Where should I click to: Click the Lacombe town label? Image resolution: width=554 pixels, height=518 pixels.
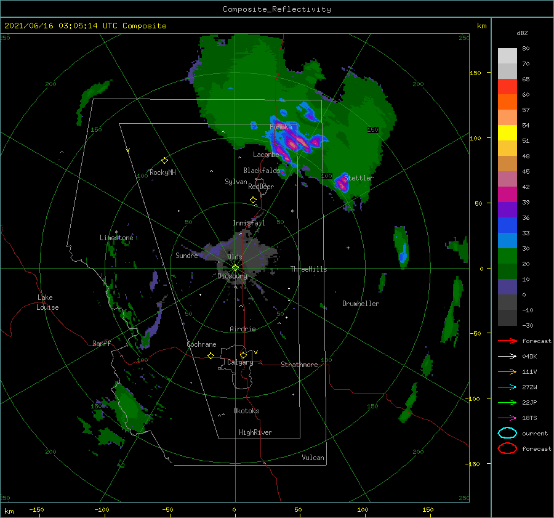coord(266,155)
